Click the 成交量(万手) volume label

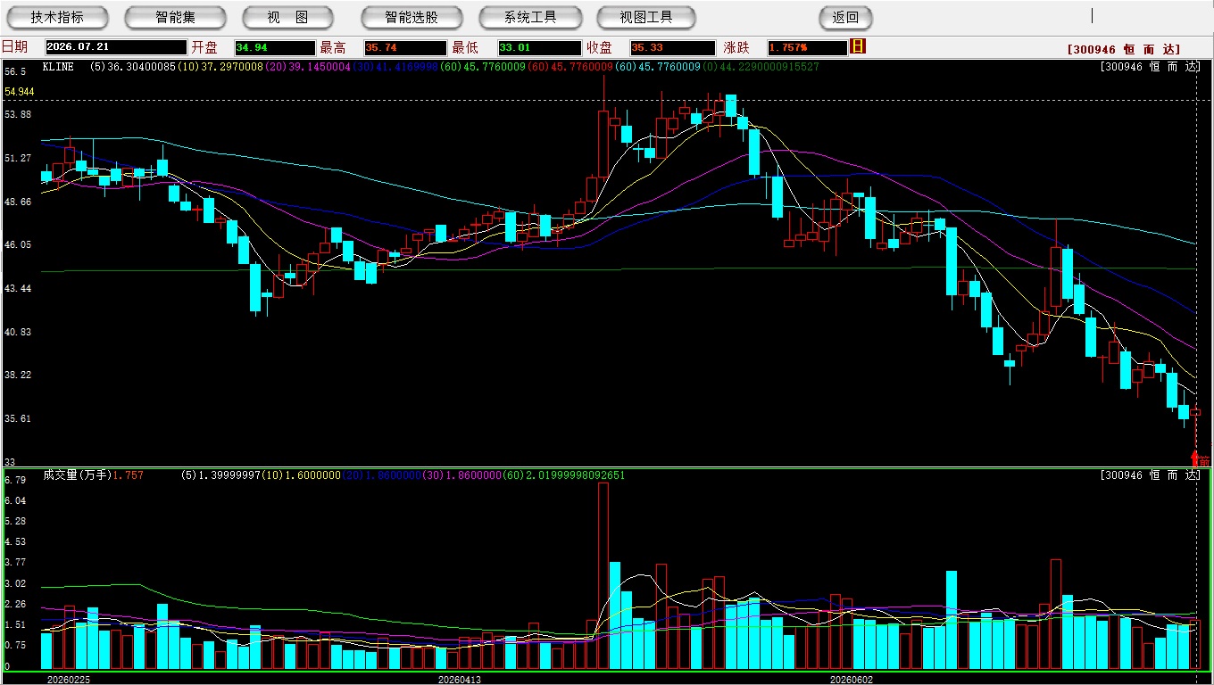click(77, 475)
